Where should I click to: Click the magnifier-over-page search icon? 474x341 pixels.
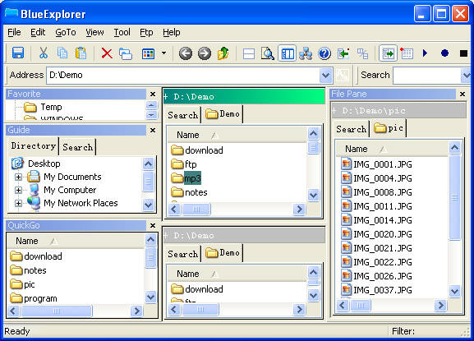(268, 53)
